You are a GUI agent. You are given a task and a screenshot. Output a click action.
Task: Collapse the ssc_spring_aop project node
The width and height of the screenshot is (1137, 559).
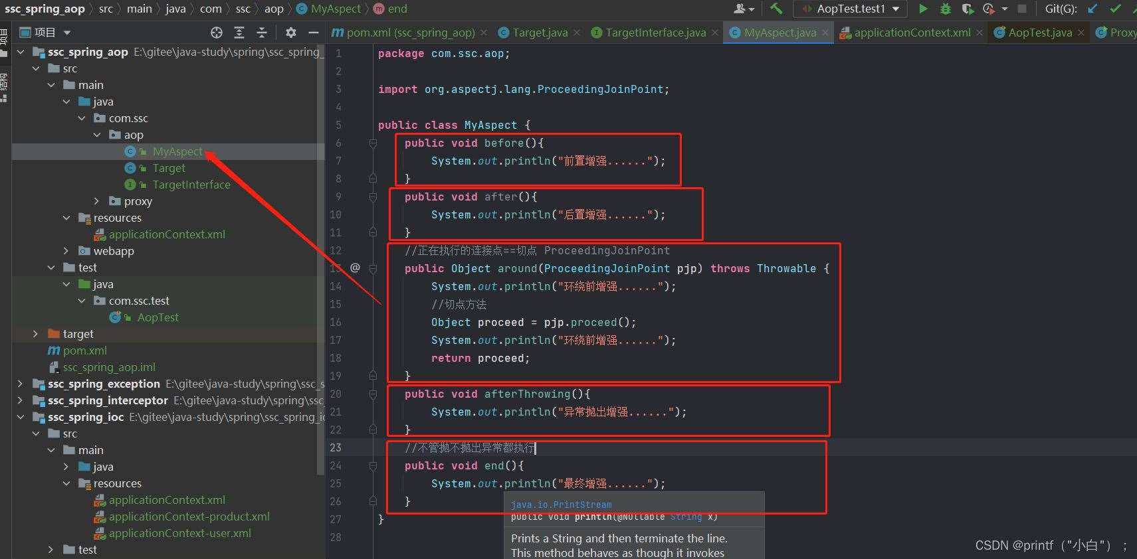[21, 52]
